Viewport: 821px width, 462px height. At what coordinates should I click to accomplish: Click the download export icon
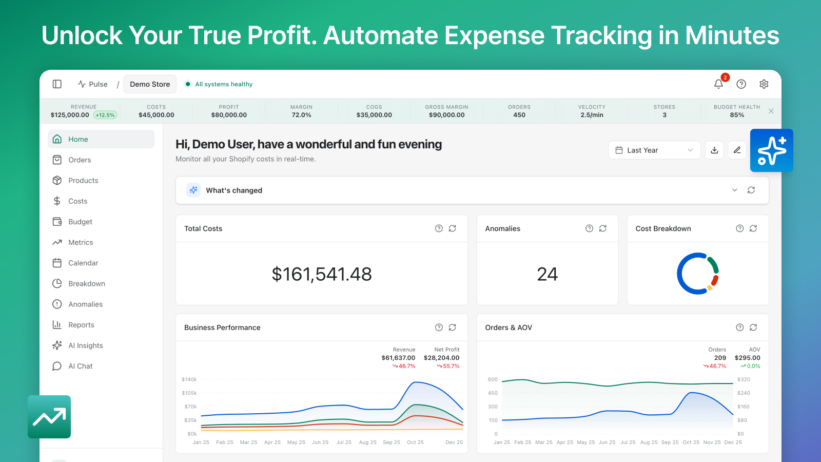(x=714, y=150)
